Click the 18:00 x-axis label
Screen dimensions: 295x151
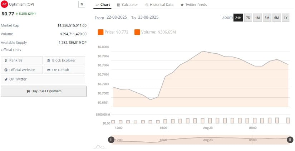(x=163, y=128)
